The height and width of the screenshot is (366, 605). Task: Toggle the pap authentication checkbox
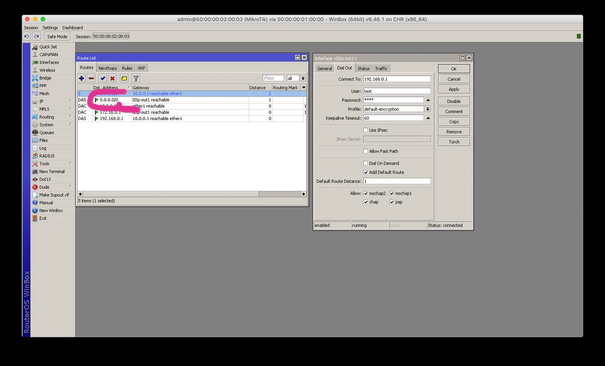pyautogui.click(x=392, y=202)
